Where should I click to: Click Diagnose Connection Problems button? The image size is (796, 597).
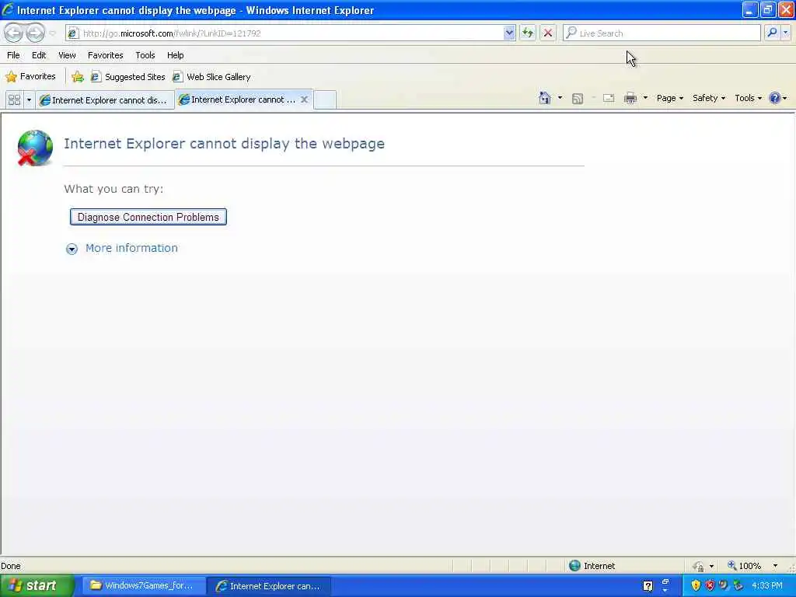coord(148,217)
